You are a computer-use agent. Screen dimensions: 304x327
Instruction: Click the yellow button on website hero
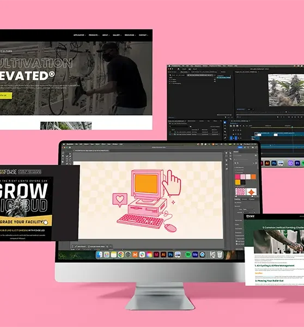(x=6, y=95)
